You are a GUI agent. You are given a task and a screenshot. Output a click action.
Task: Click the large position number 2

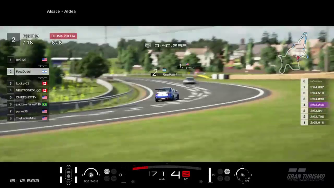pyautogui.click(x=13, y=40)
